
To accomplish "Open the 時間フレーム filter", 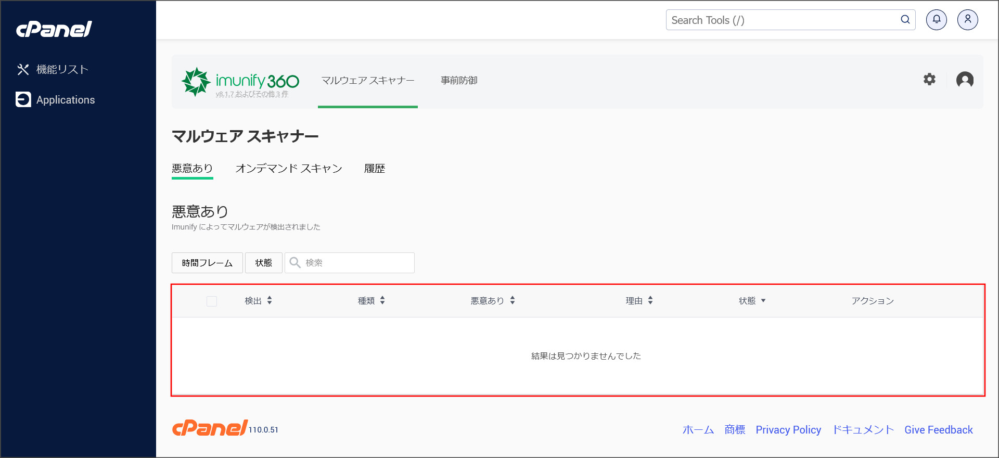I will 207,263.
